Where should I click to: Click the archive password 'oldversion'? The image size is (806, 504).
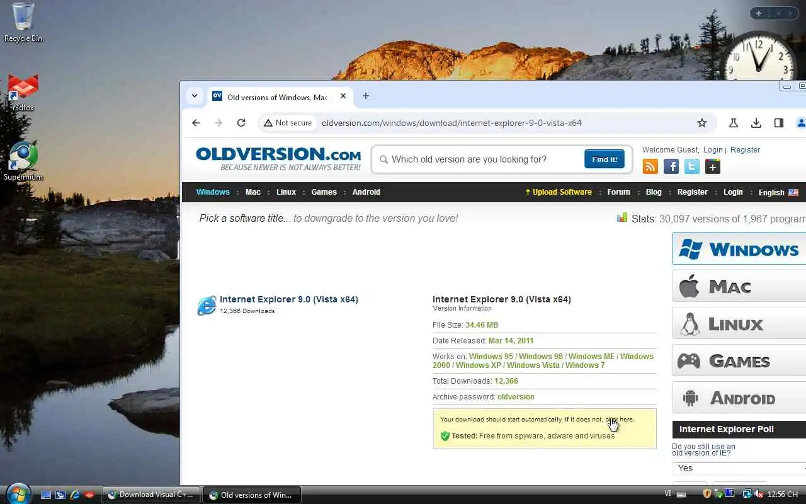(x=516, y=397)
